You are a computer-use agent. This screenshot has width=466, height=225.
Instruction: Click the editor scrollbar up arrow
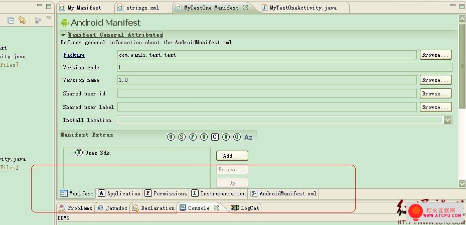[462, 19]
